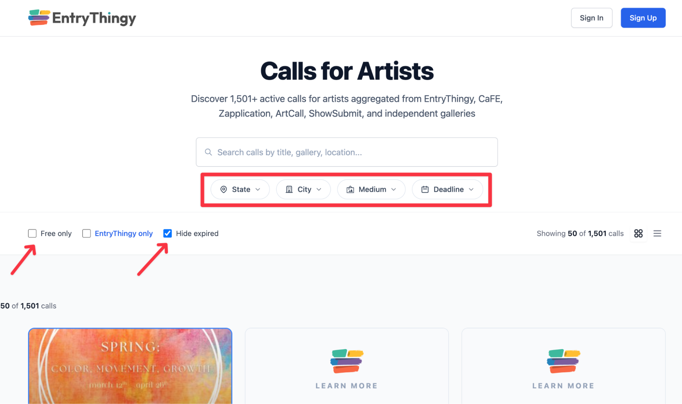Open a call via Learn More link
Viewport: 682px width, 404px height.
click(x=346, y=386)
